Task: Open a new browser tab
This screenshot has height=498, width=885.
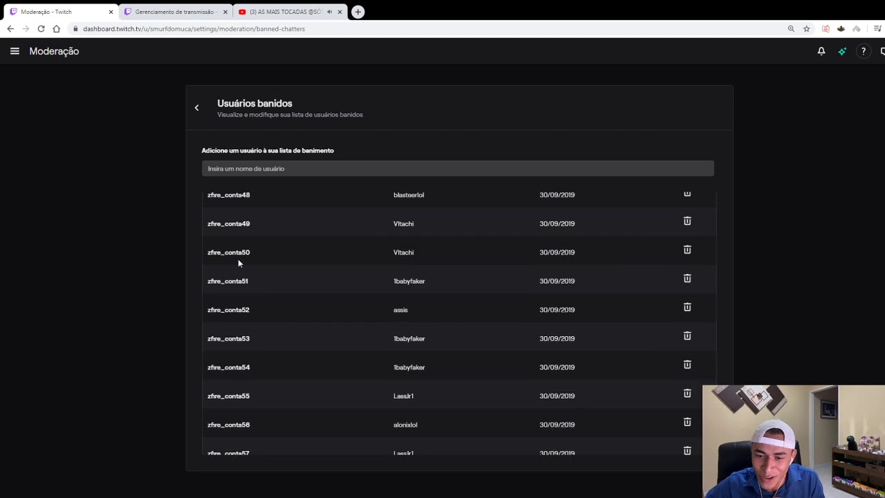Action: pyautogui.click(x=357, y=12)
